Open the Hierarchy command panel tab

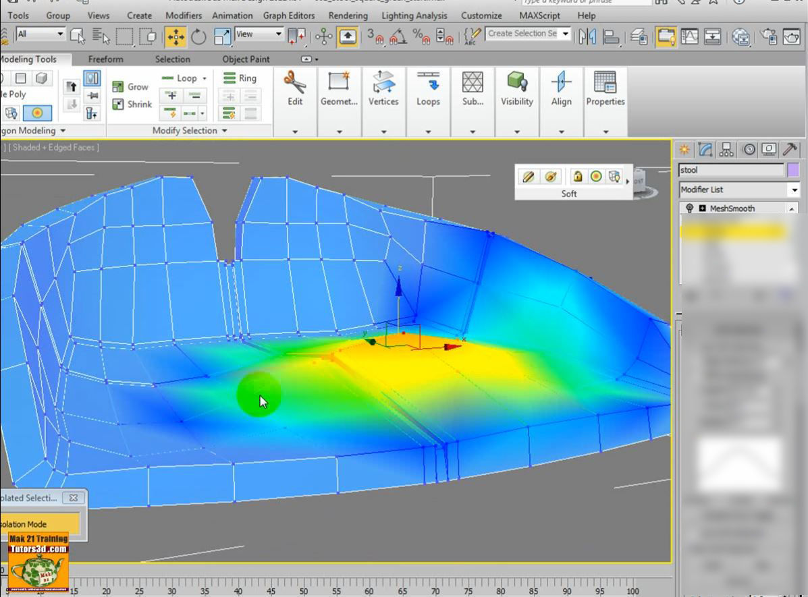click(x=726, y=149)
